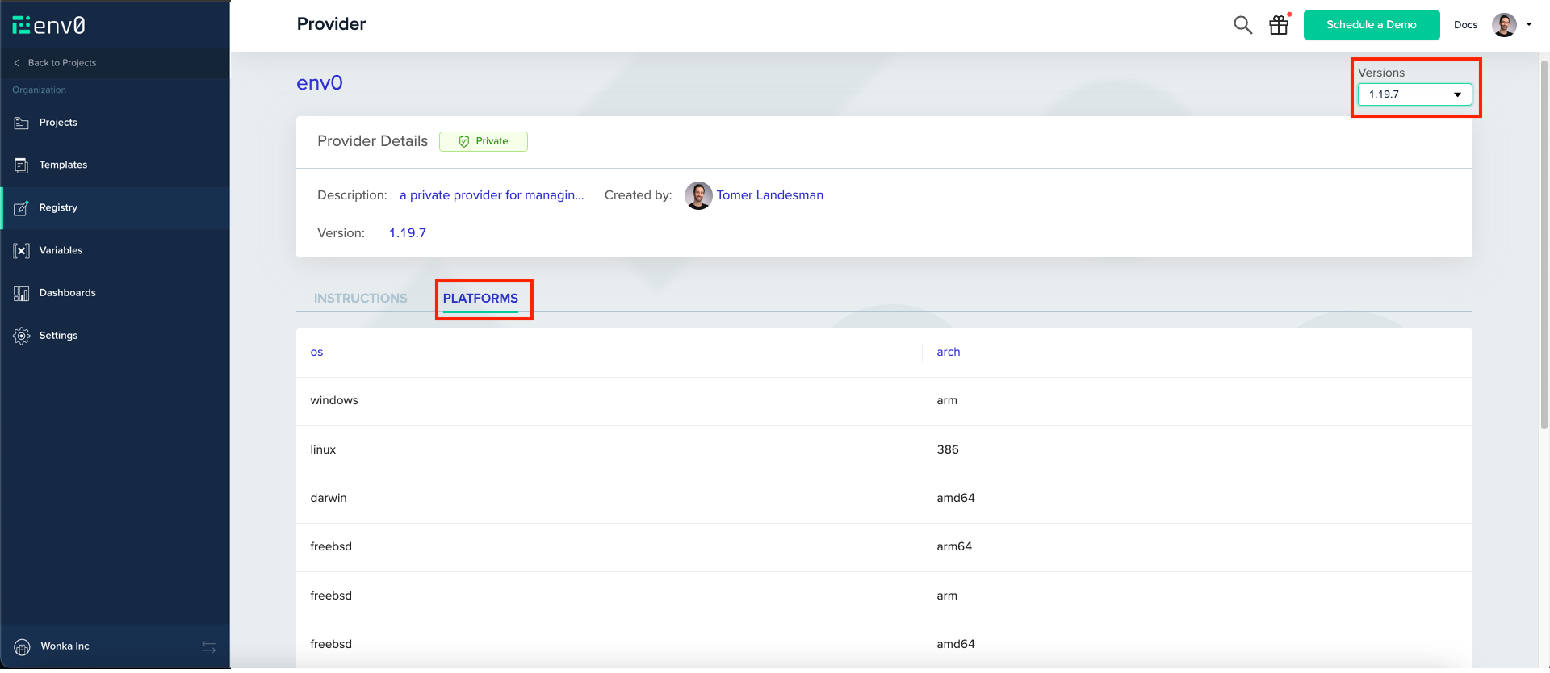
Task: Click the user avatar in top bar
Action: pos(1504,25)
